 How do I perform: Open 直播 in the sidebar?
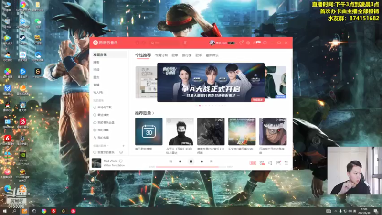tap(96, 85)
